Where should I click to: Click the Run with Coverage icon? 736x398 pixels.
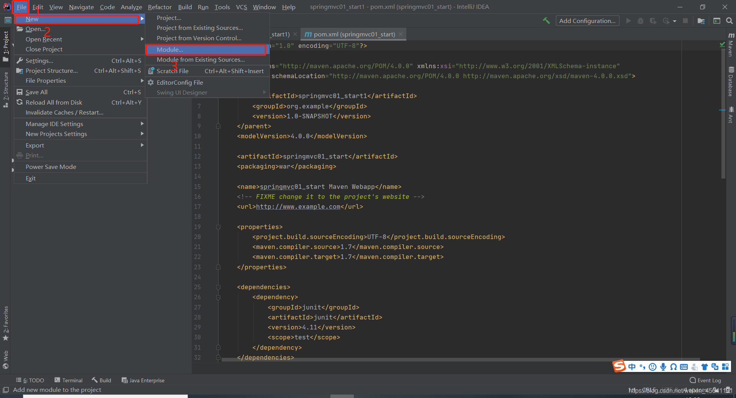(x=653, y=21)
